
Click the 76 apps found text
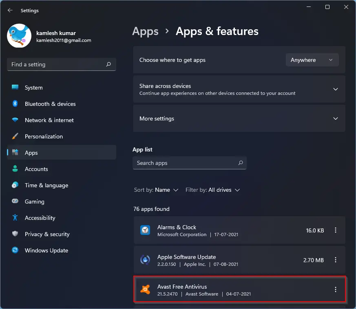(151, 209)
